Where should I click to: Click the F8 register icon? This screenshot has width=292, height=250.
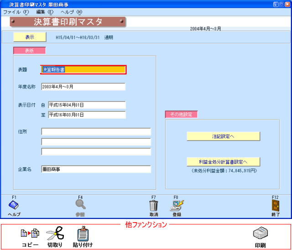[177, 205]
